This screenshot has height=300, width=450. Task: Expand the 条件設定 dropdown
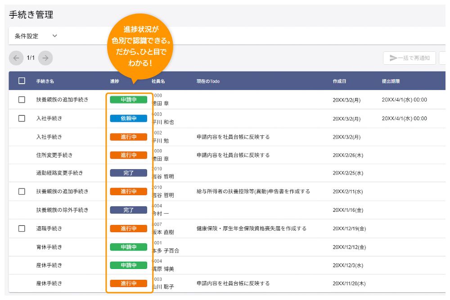pyautogui.click(x=36, y=36)
